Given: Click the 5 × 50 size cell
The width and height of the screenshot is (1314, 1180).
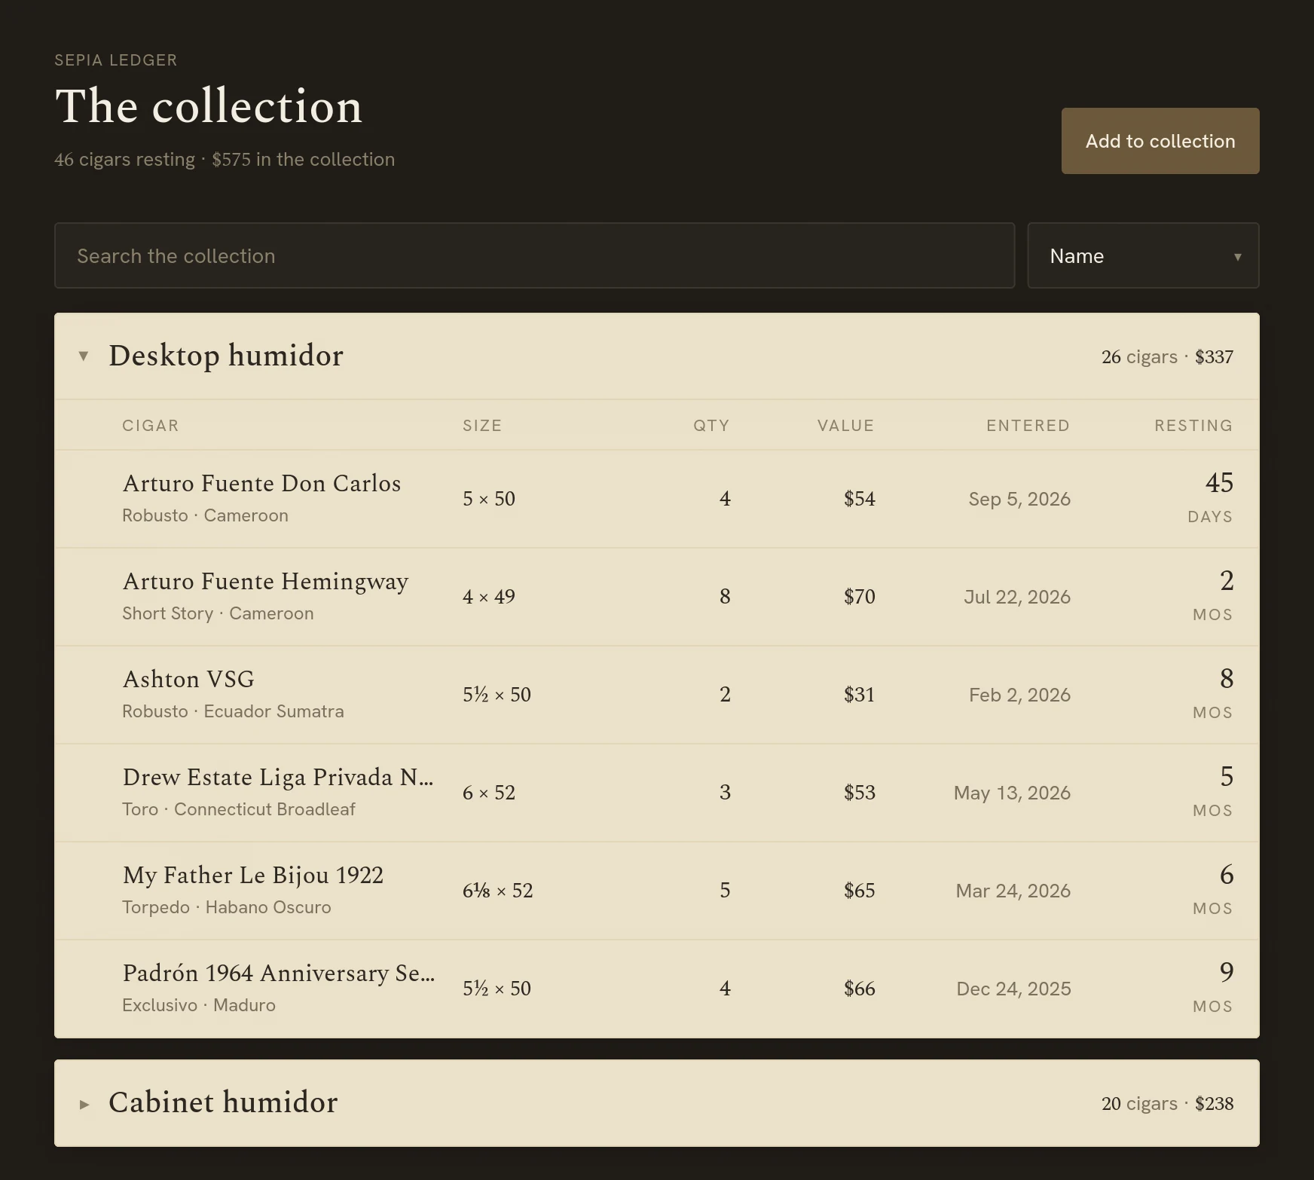Looking at the screenshot, I should tap(489, 499).
